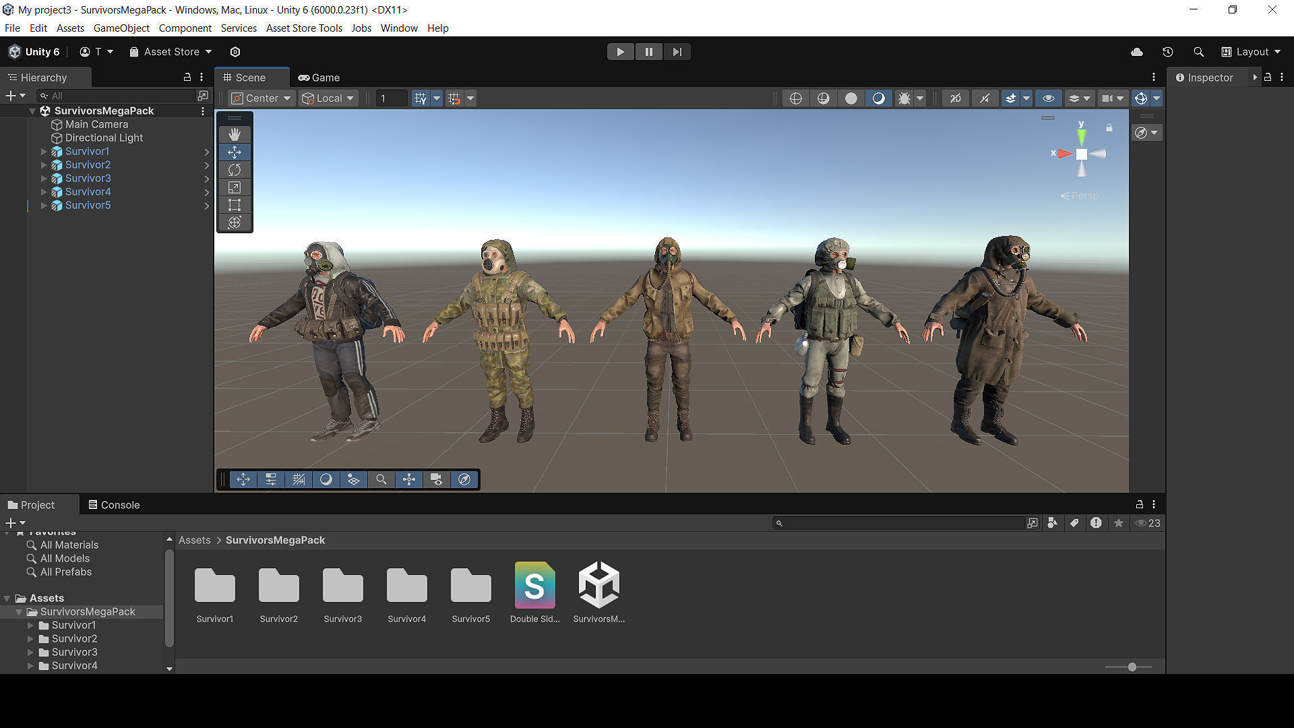Screen dimensions: 1294x728
Task: Lock the Inspector panel
Action: [x=1268, y=78]
